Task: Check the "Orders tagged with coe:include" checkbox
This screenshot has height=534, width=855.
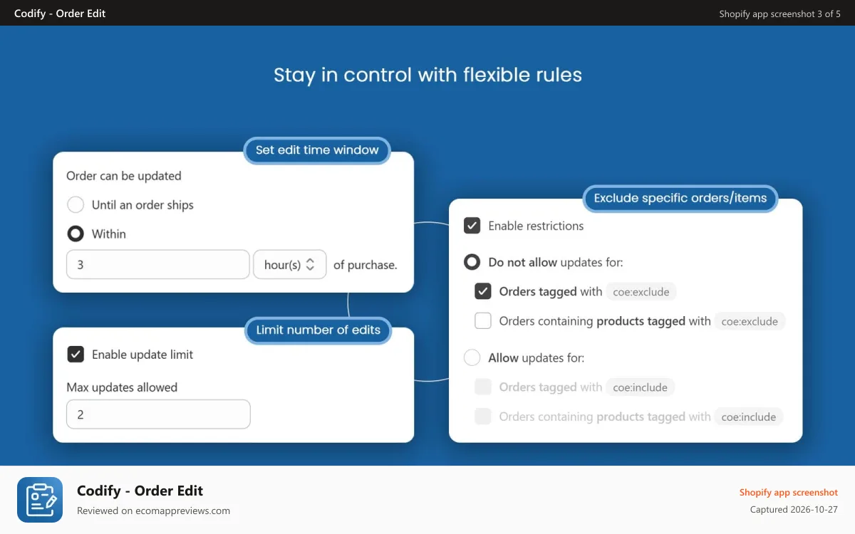Action: [x=483, y=387]
